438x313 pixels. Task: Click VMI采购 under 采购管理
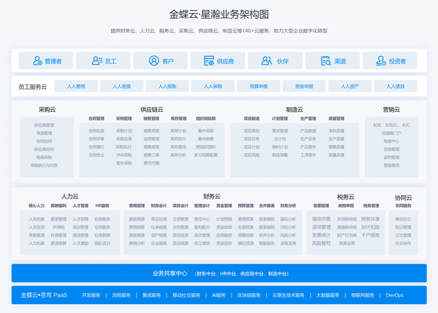[124, 155]
